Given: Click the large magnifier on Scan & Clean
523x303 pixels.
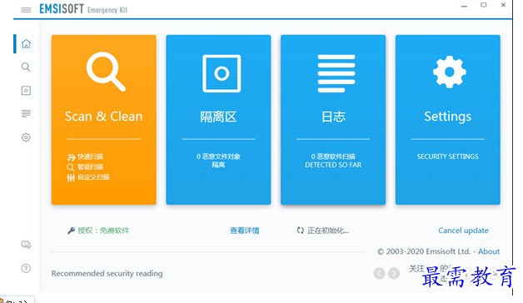Looking at the screenshot, I should [x=106, y=72].
